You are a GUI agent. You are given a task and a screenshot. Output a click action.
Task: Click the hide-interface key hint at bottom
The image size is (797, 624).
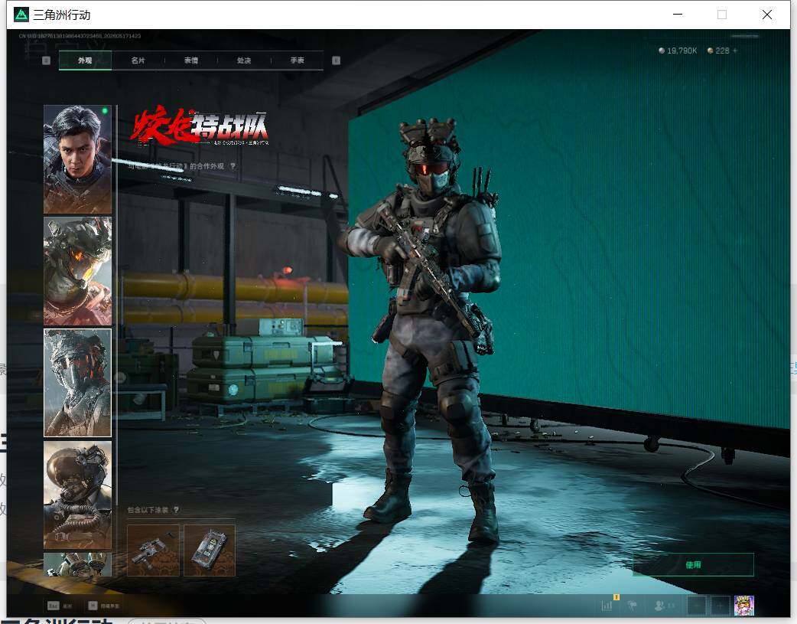104,606
